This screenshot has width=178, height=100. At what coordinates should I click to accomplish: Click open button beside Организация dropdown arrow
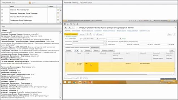(106, 42)
